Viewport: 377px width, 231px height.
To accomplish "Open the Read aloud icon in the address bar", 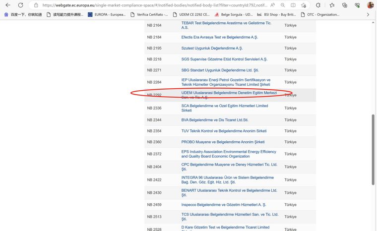I will tap(272, 5).
